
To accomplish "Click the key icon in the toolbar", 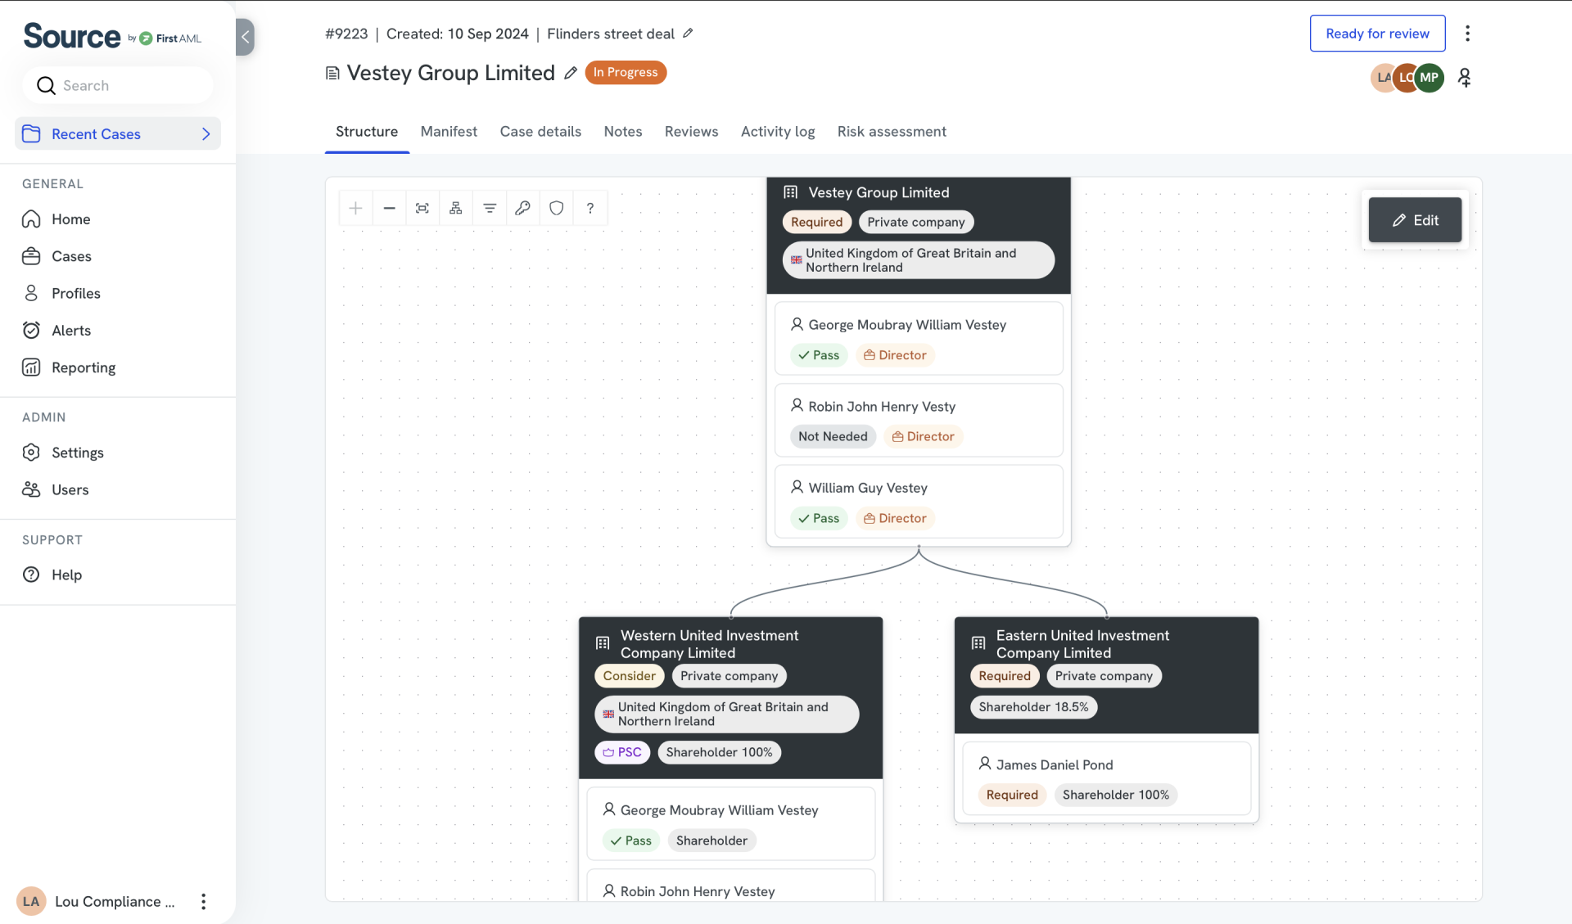I will 522,208.
